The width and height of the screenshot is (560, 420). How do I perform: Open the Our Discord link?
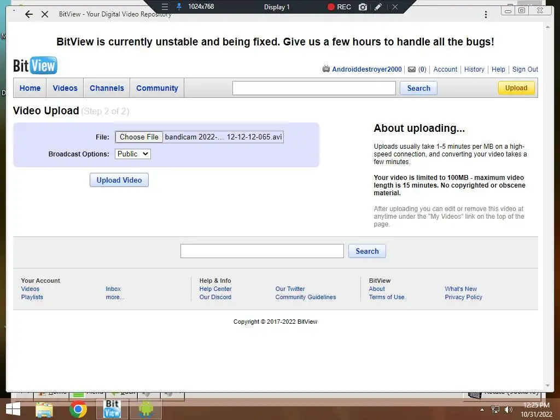(215, 297)
